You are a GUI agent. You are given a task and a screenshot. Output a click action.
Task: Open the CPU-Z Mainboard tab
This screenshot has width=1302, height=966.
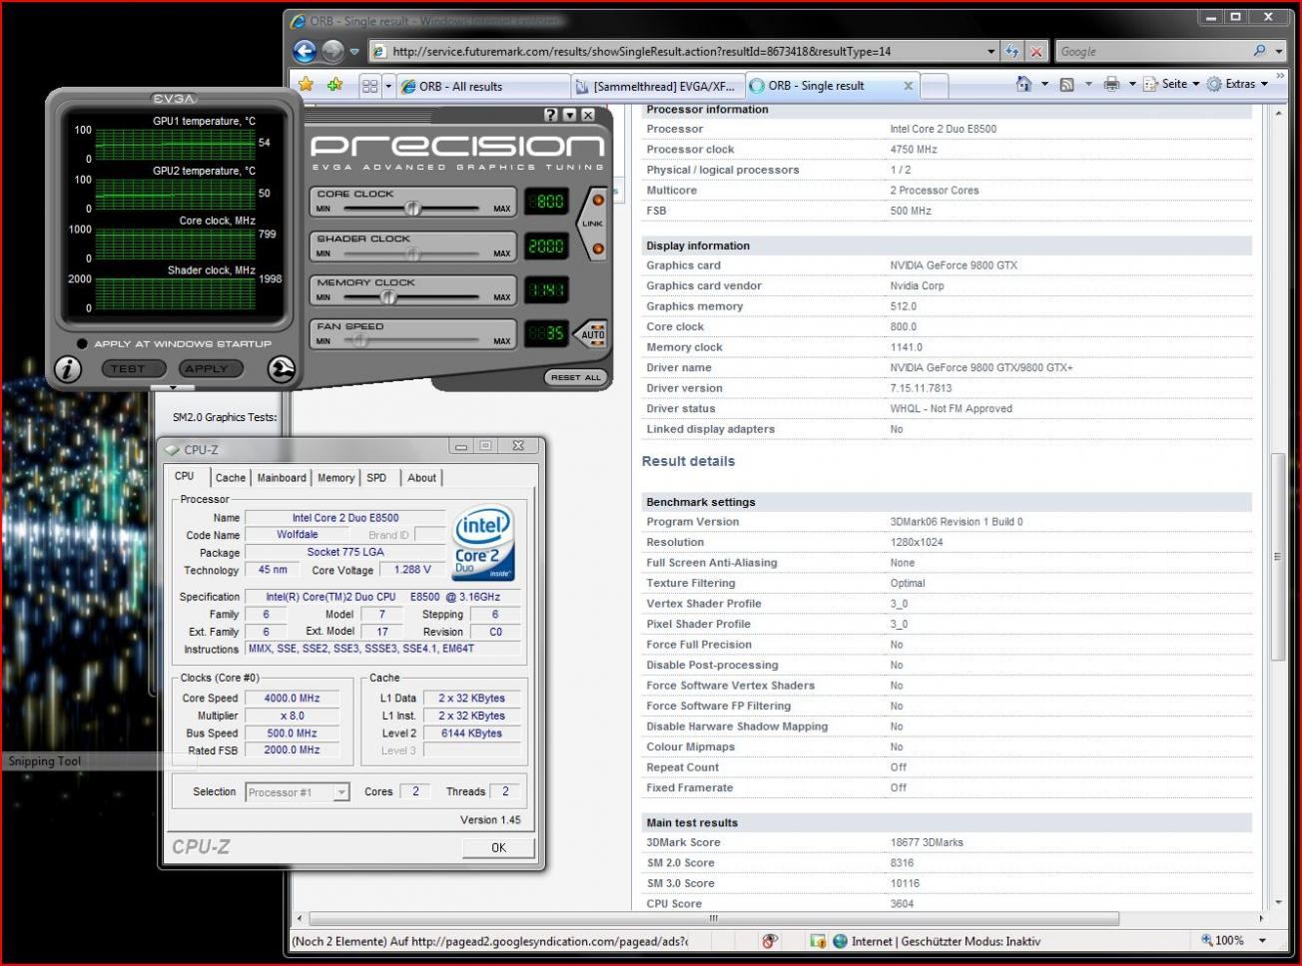282,478
